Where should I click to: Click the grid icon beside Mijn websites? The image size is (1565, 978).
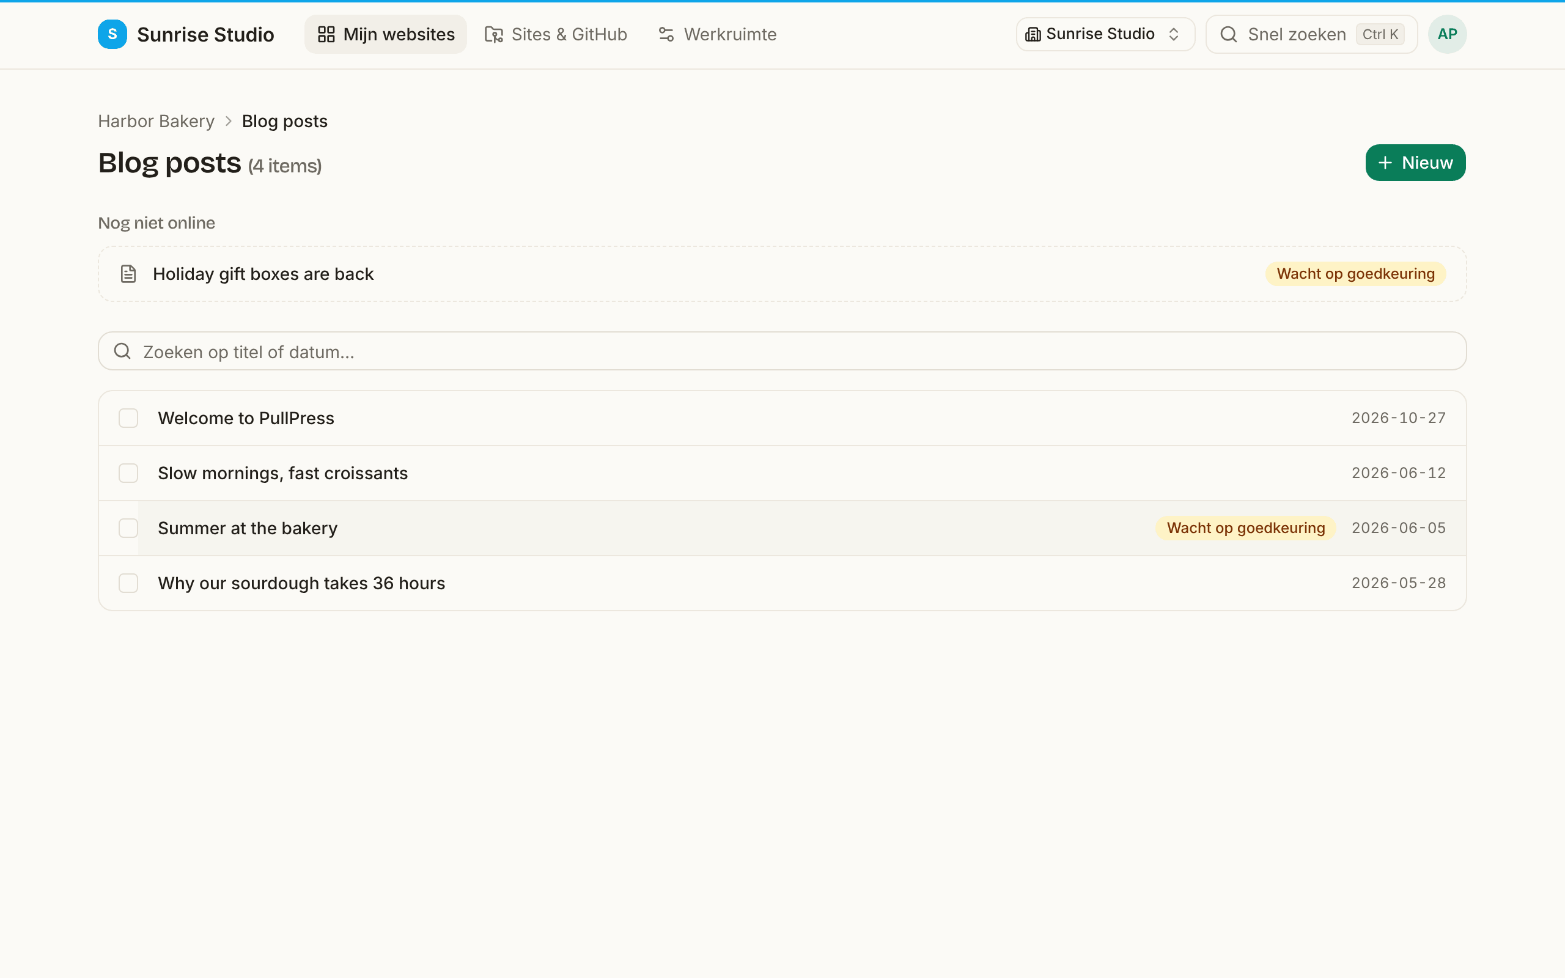tap(326, 34)
